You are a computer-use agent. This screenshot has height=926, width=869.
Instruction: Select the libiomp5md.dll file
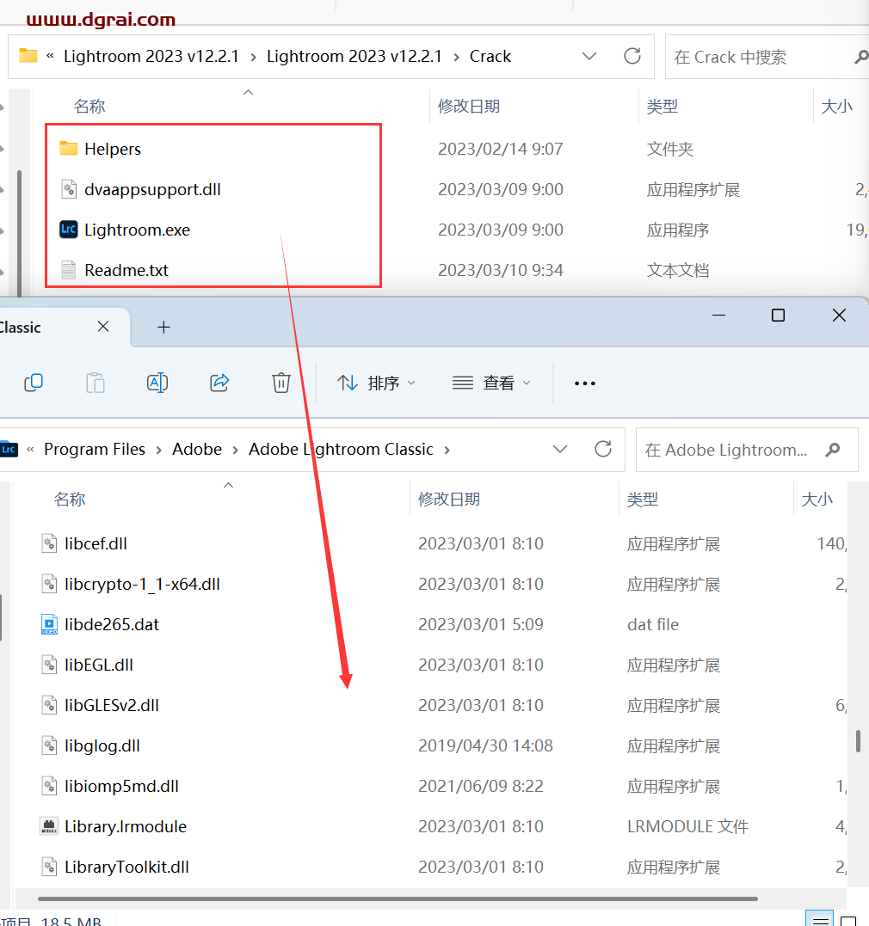(x=121, y=786)
